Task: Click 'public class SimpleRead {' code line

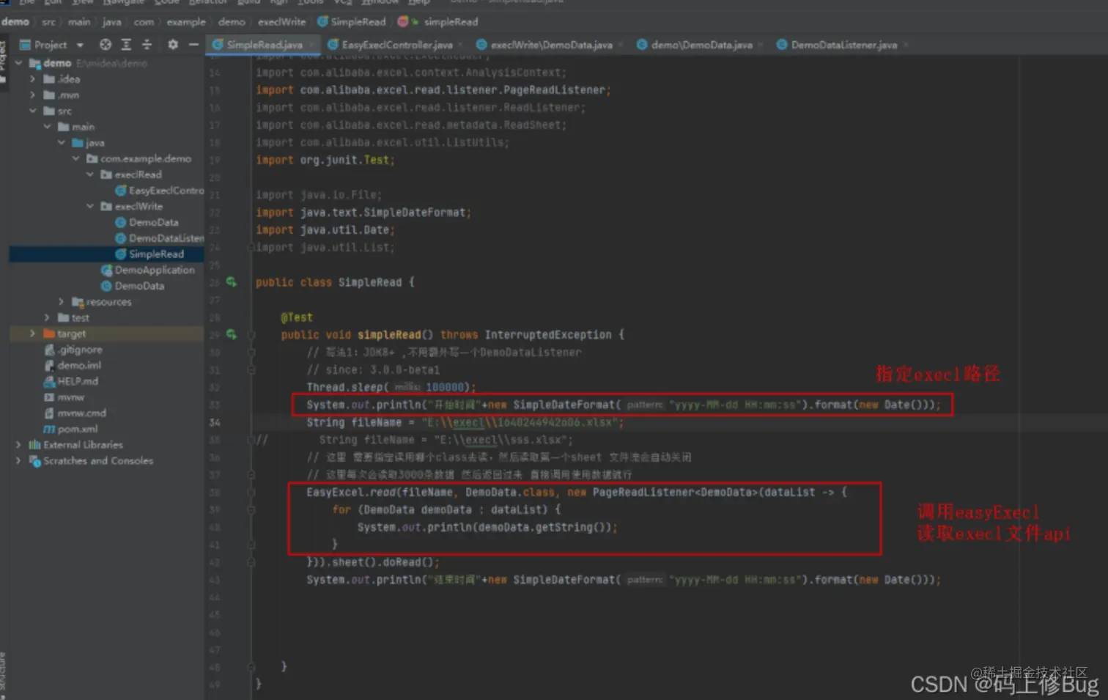Action: coord(335,282)
